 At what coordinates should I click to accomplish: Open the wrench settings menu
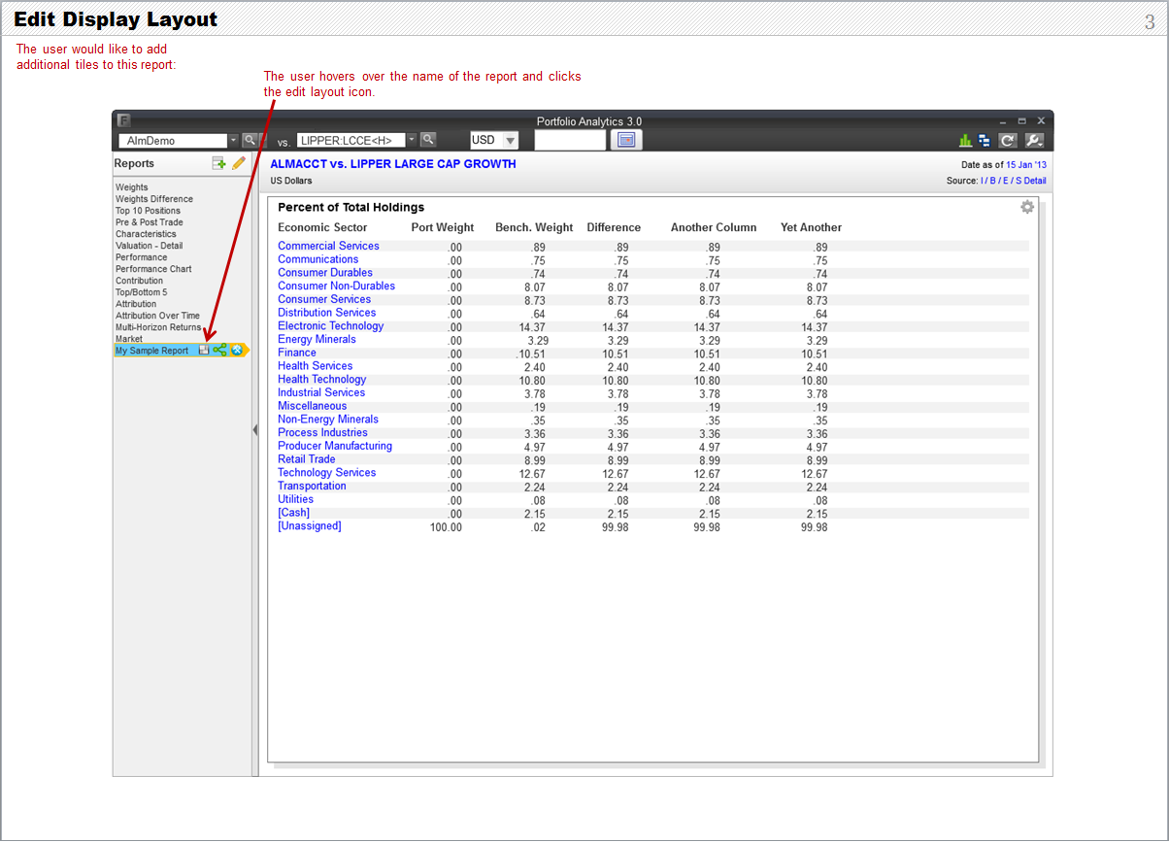(1034, 141)
